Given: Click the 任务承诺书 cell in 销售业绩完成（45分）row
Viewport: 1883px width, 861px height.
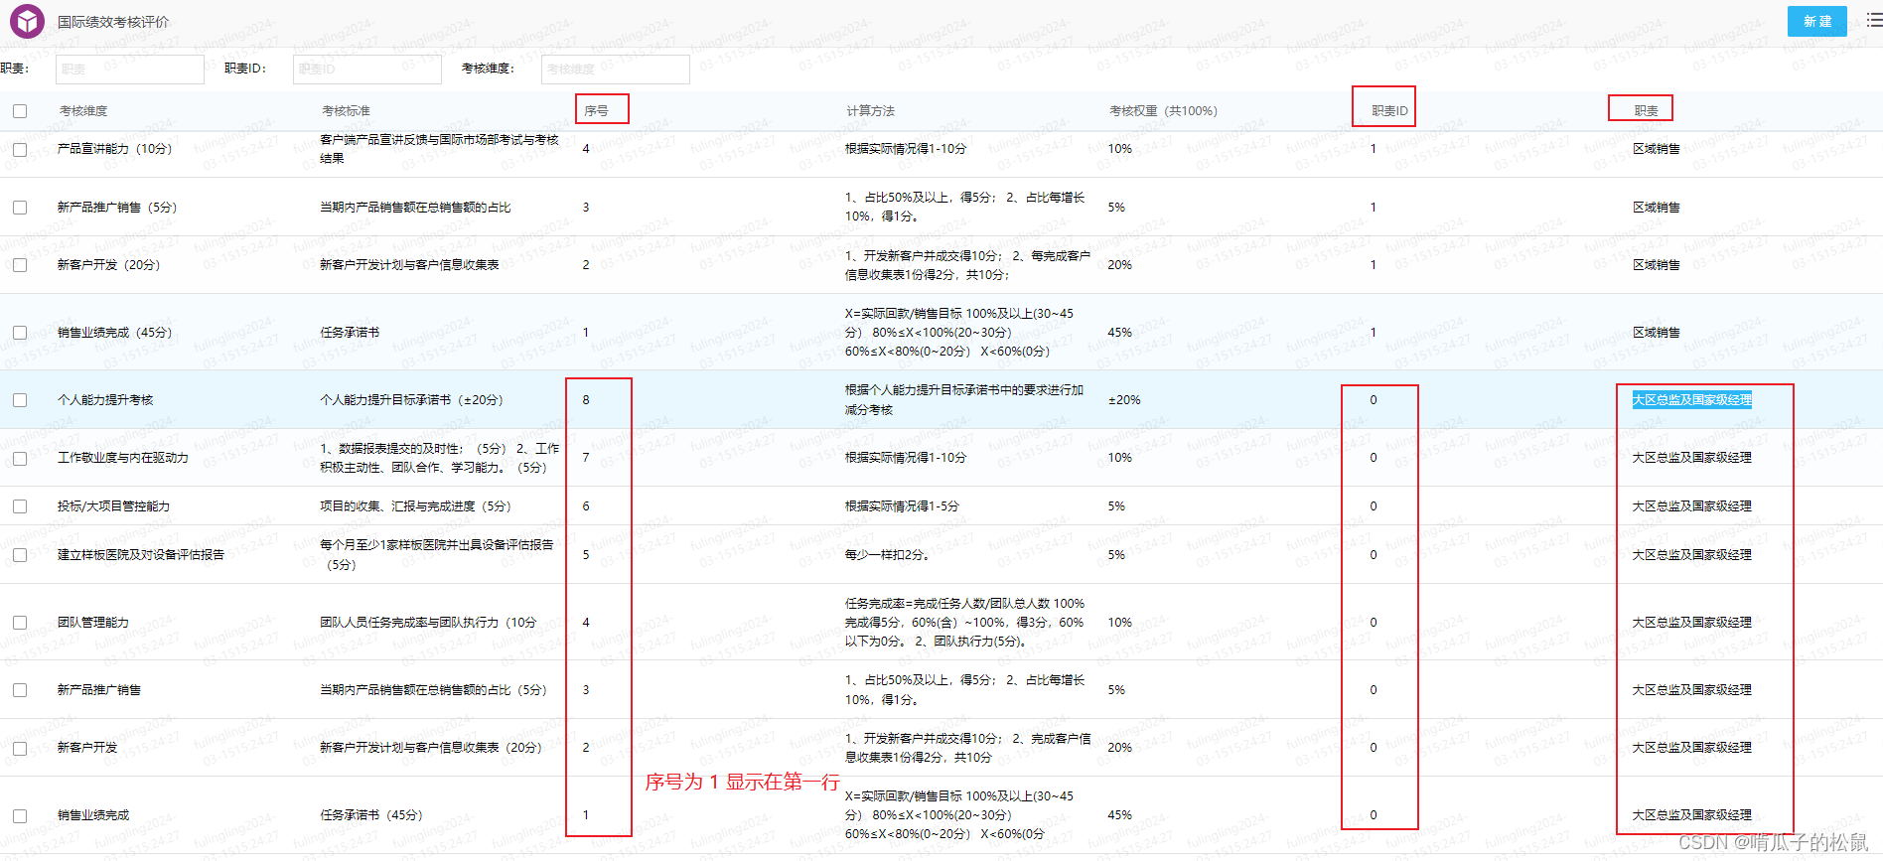Looking at the screenshot, I should tap(350, 333).
